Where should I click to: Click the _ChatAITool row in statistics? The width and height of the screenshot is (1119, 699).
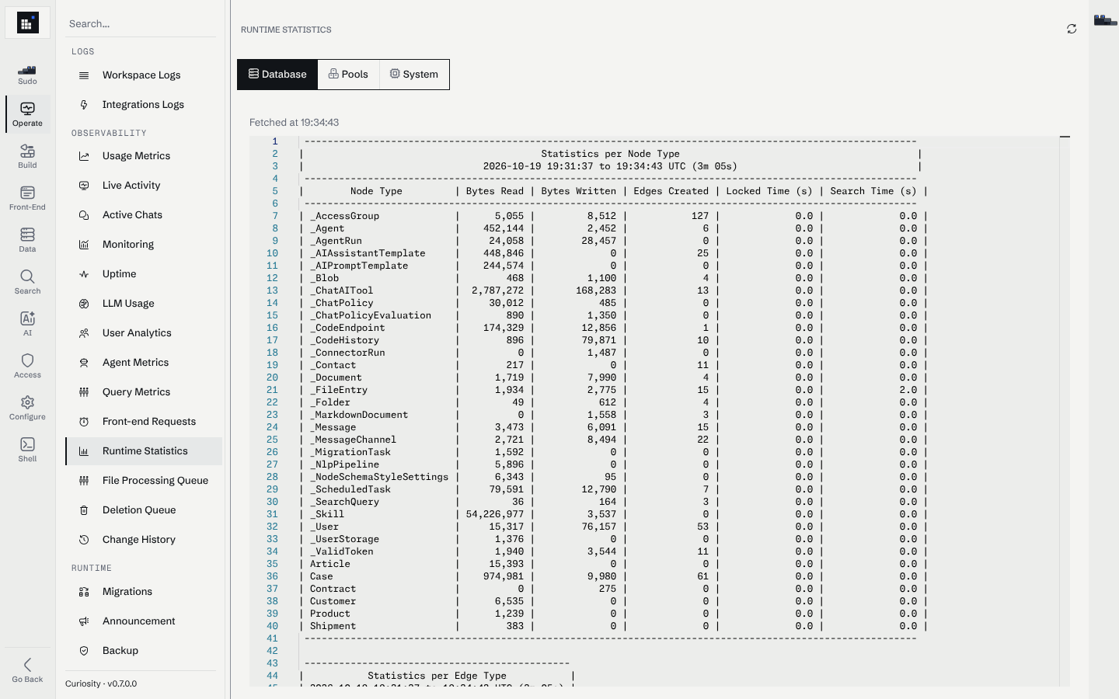pos(614,290)
